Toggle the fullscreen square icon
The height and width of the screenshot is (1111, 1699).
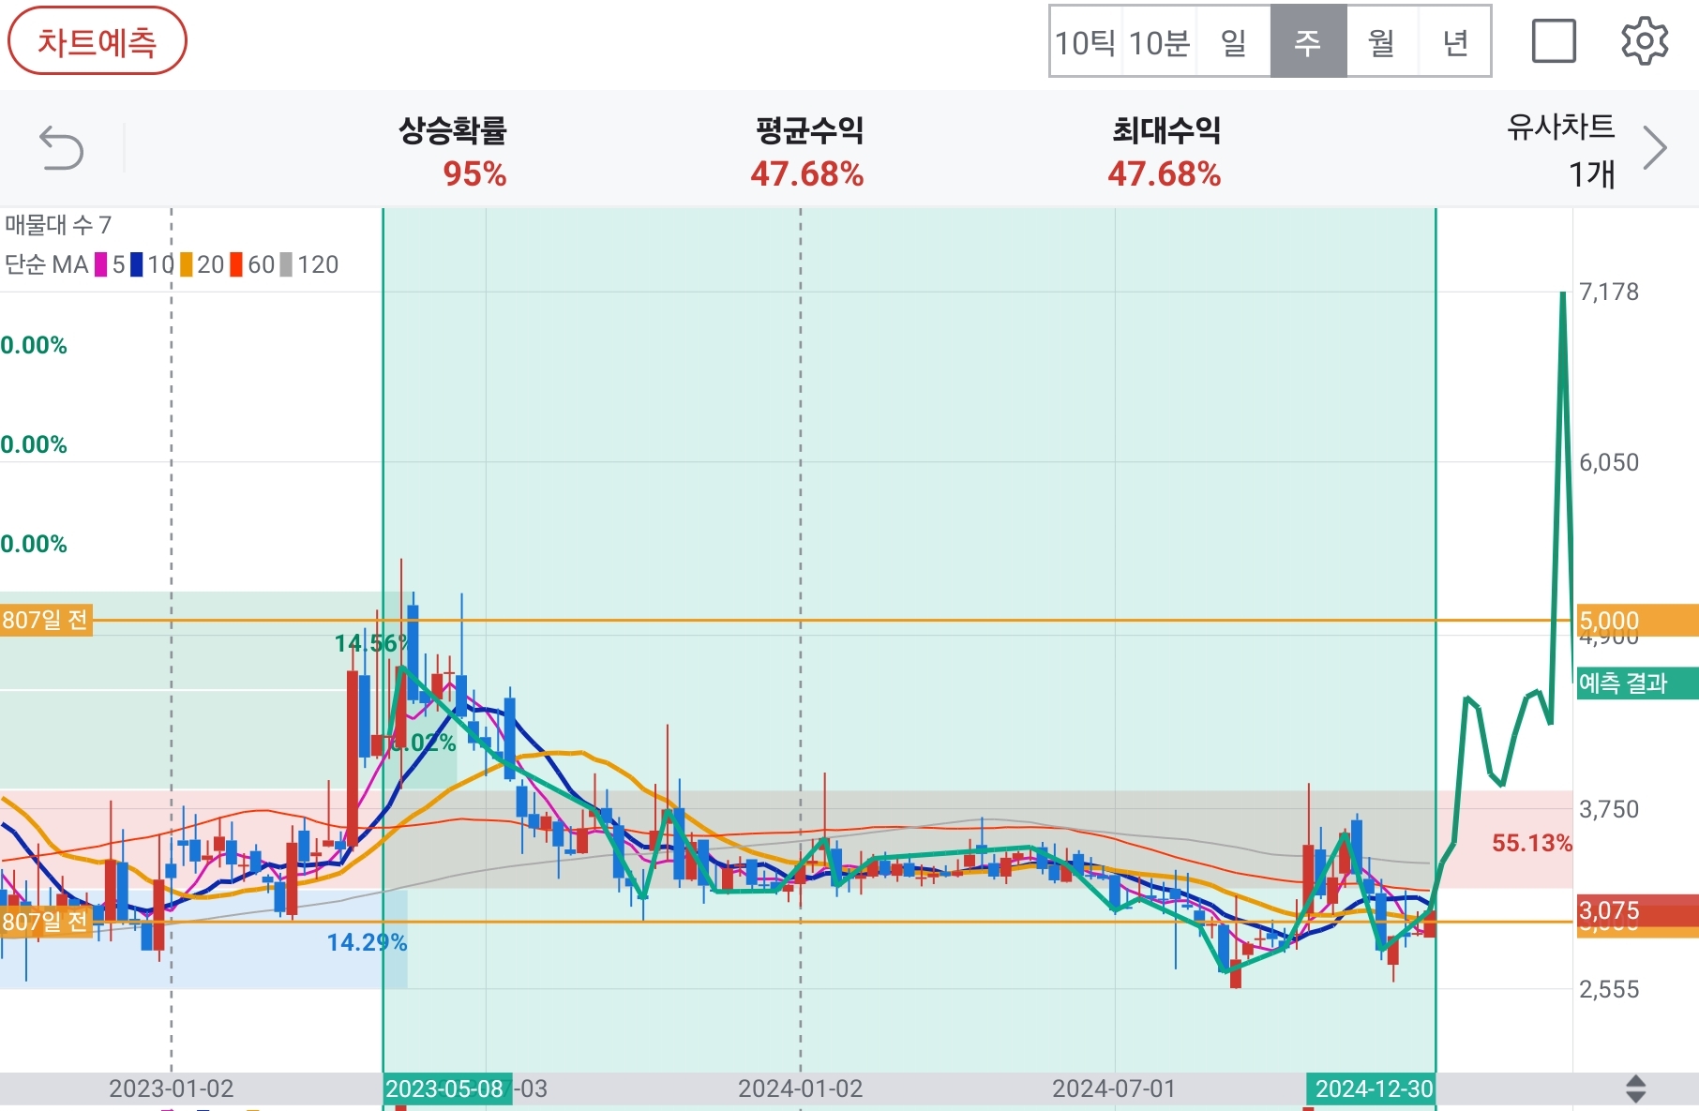click(1554, 41)
